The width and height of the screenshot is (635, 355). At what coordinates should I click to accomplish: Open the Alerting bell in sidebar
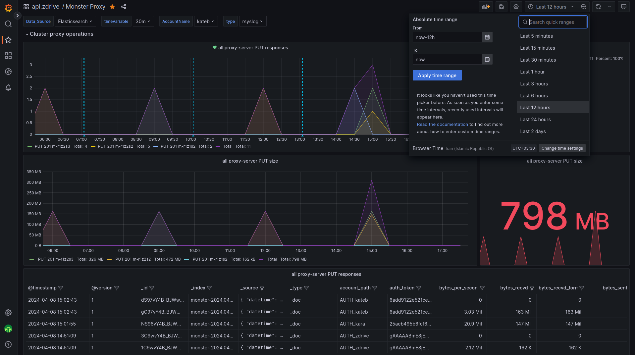tap(8, 87)
